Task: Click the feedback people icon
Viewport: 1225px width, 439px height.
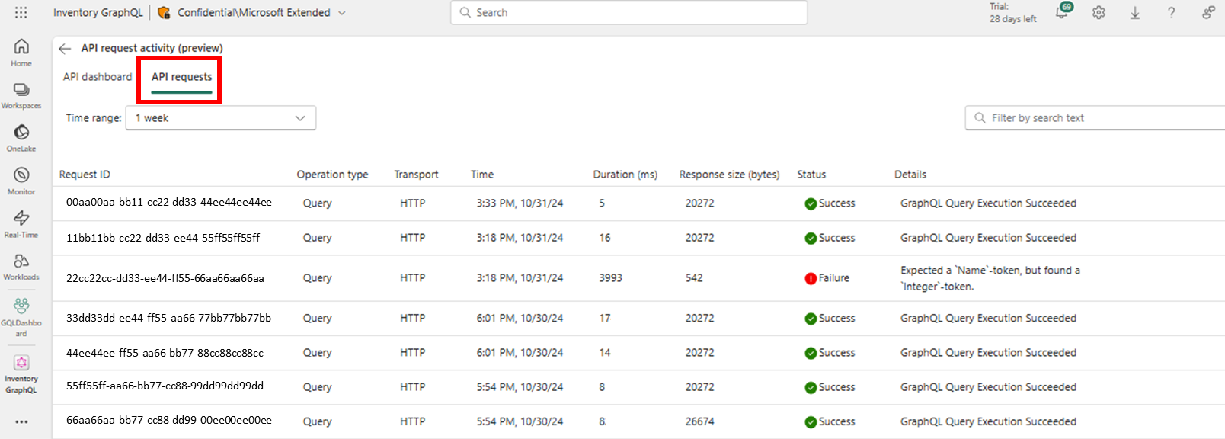Action: [x=1208, y=12]
